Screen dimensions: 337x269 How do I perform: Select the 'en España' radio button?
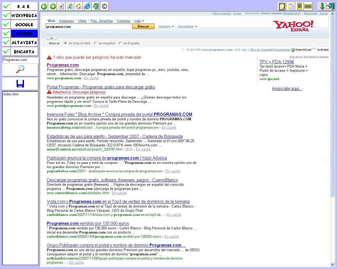click(x=120, y=43)
